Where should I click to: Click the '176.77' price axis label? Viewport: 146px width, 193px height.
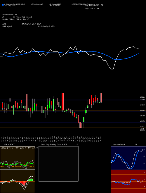click(x=142, y=116)
